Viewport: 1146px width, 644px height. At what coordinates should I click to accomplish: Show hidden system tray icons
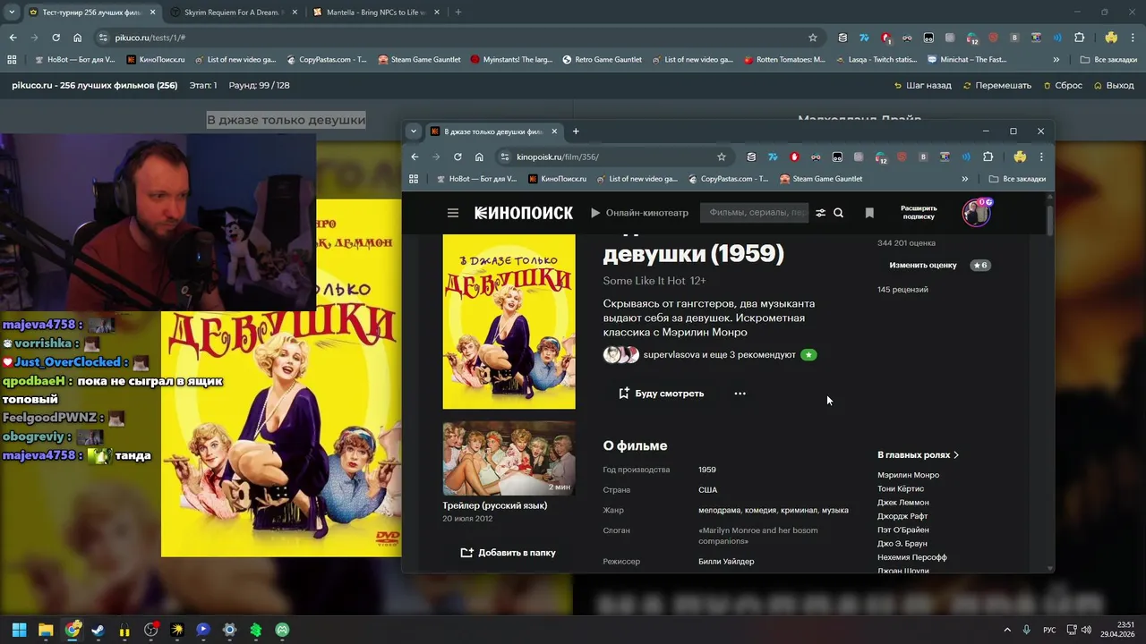point(1006,630)
